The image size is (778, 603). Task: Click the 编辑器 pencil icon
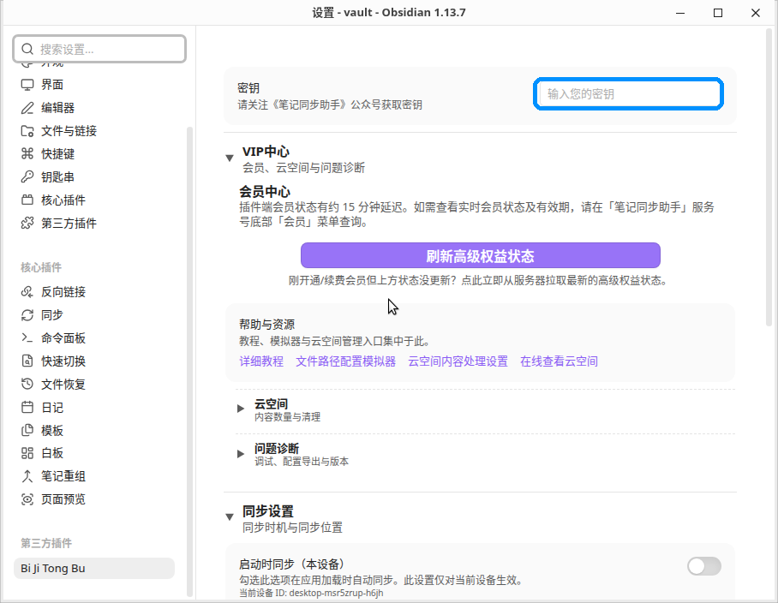[x=27, y=108]
